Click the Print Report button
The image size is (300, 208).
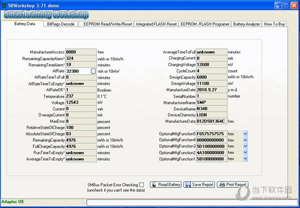pyautogui.click(x=233, y=185)
